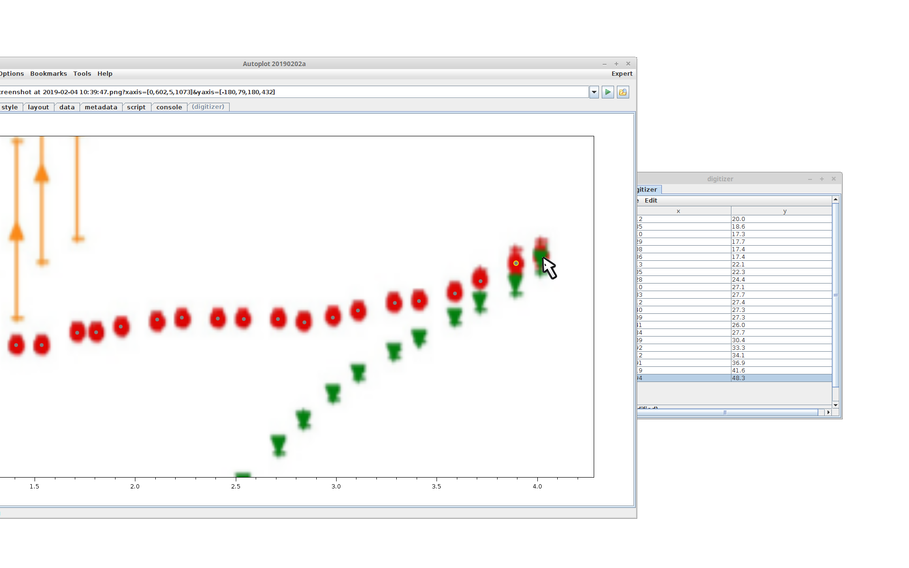Click the x column header
The image size is (909, 568).
click(x=678, y=211)
